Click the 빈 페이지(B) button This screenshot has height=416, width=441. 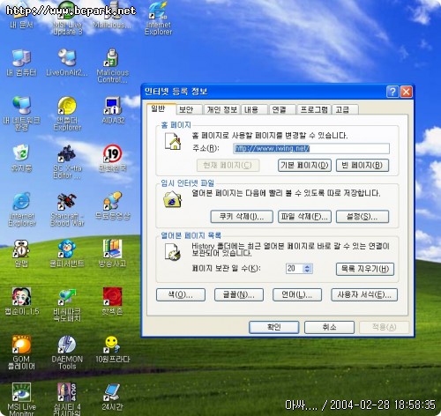point(363,165)
